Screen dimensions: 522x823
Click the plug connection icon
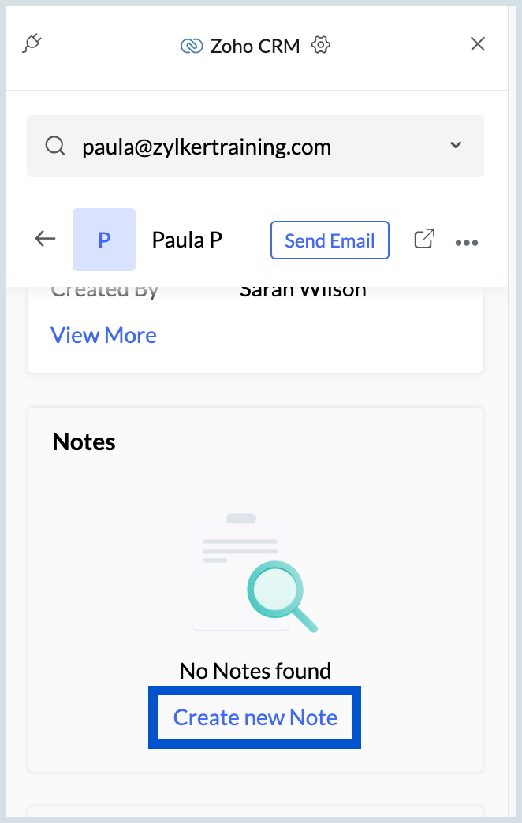point(32,43)
